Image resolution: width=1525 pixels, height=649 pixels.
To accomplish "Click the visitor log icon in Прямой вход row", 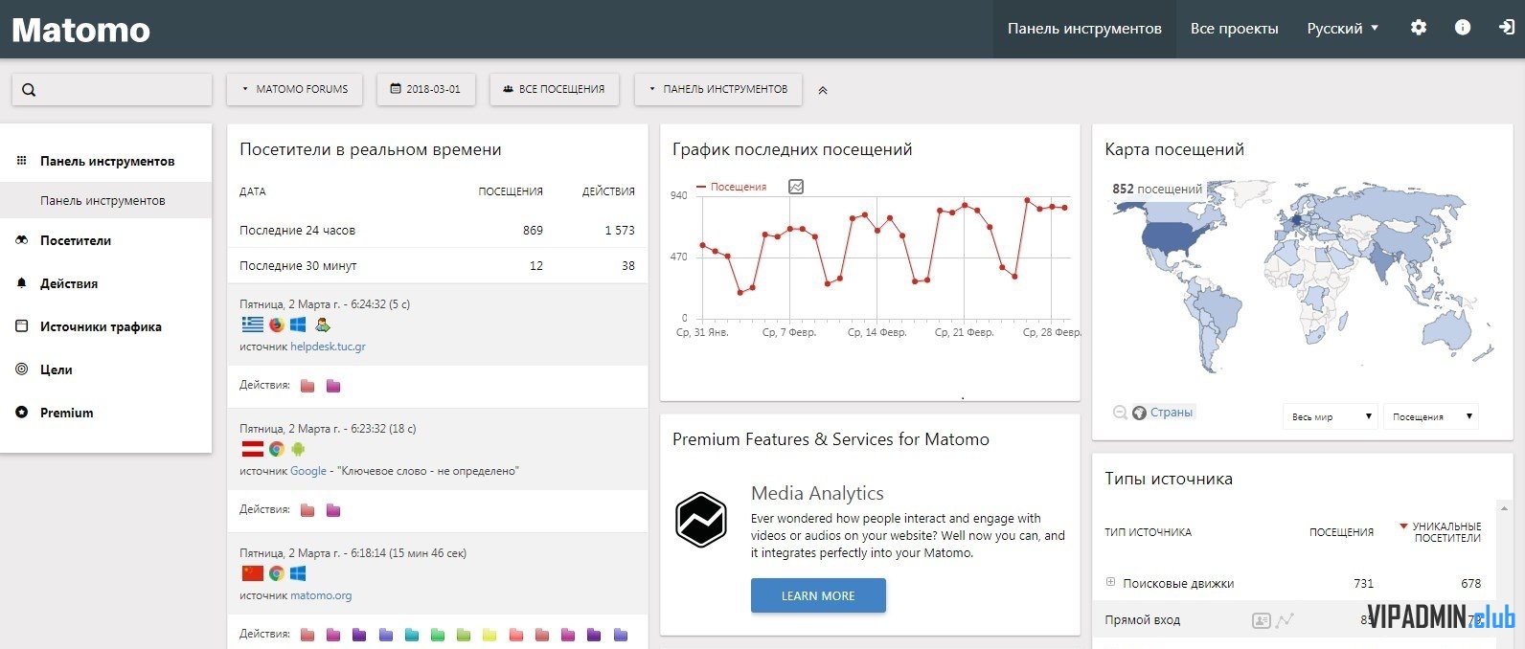I will pos(1261,620).
